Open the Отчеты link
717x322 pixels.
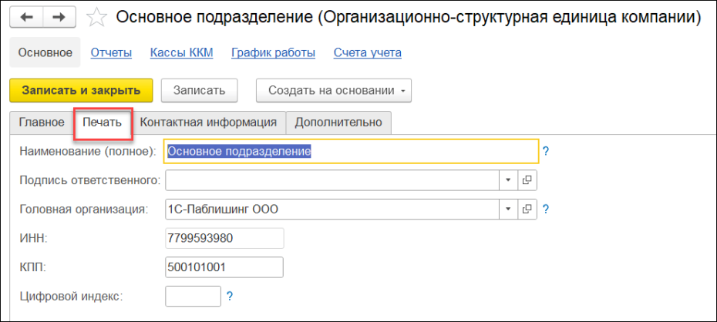111,53
